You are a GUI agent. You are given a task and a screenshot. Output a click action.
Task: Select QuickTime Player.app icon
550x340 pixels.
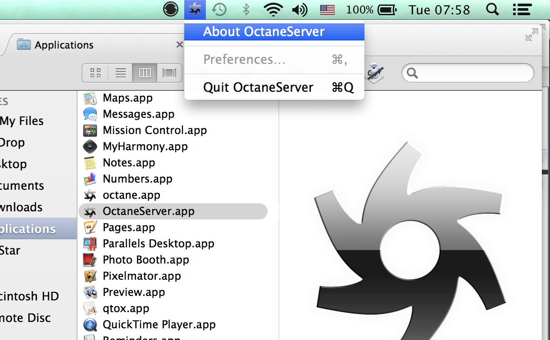(90, 325)
